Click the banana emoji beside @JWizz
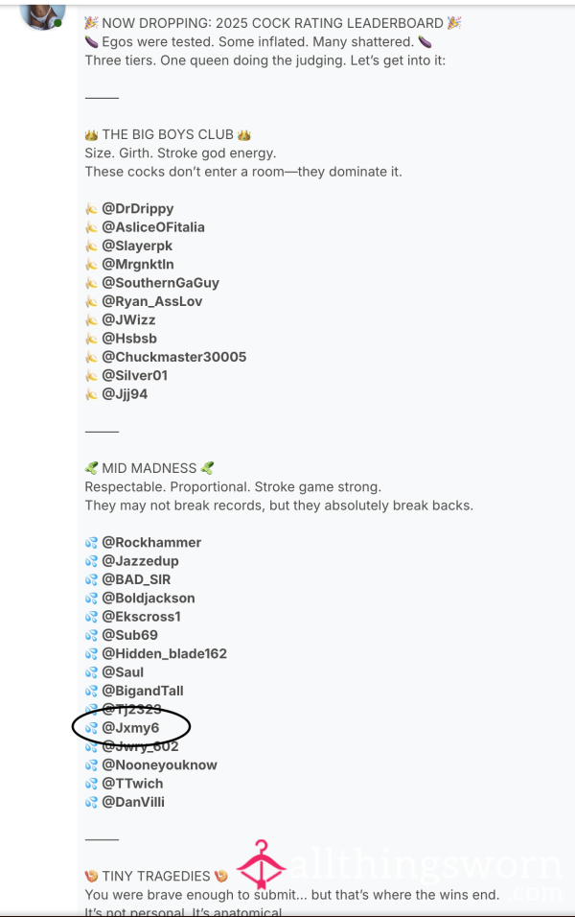The image size is (575, 917). tap(91, 320)
